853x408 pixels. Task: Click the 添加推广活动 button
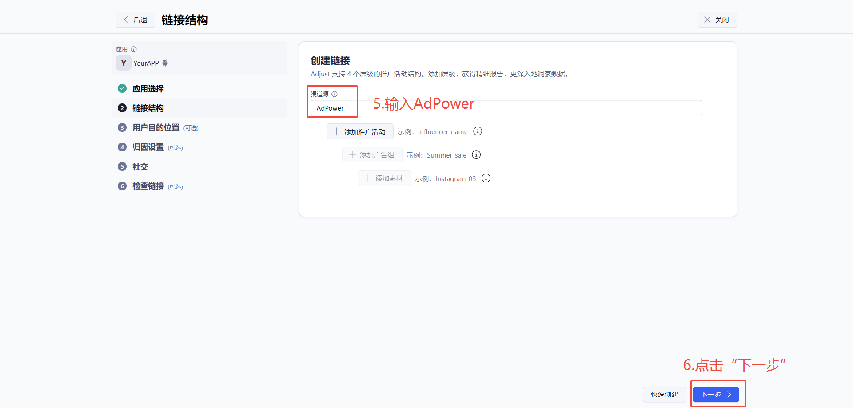[x=360, y=131]
